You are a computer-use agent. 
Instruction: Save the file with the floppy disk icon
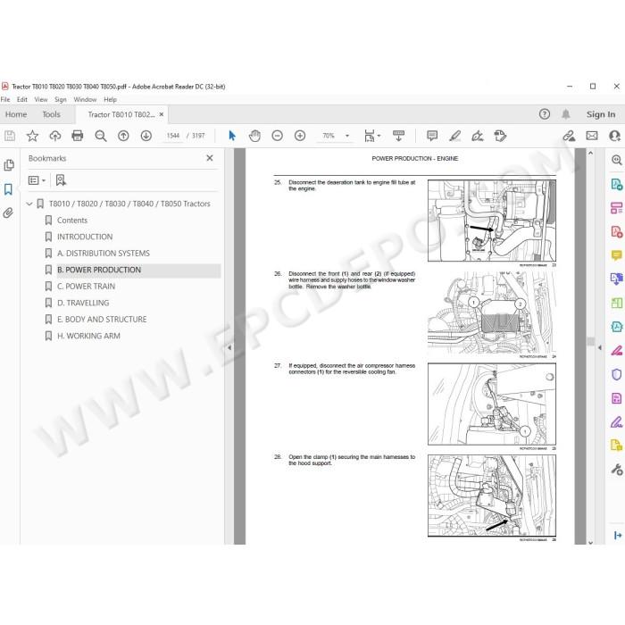10,136
